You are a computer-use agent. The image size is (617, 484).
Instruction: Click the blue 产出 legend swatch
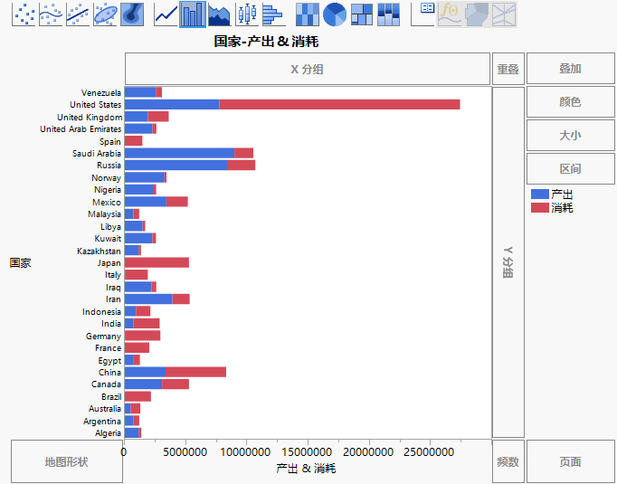[540, 195]
